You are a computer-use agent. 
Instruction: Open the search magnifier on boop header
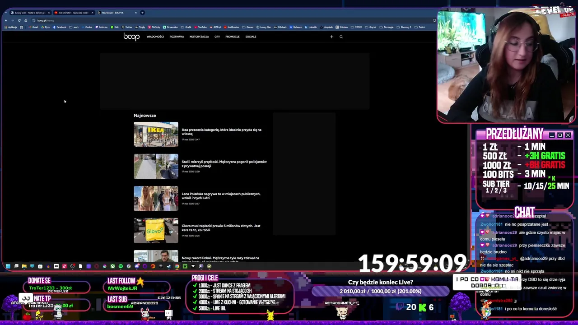coord(341,37)
